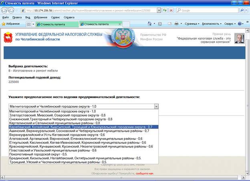Screen dimensions: 250x181
Task: Click the Refresh page icon
Action: pyautogui.click(x=164, y=10)
